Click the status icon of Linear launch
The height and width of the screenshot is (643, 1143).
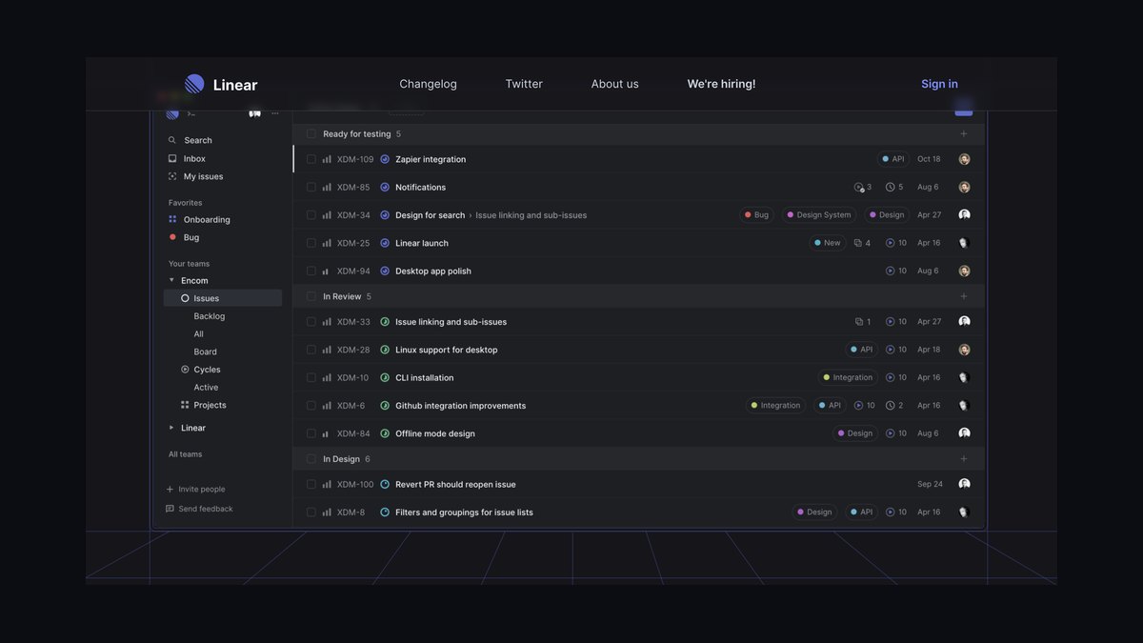pos(385,243)
